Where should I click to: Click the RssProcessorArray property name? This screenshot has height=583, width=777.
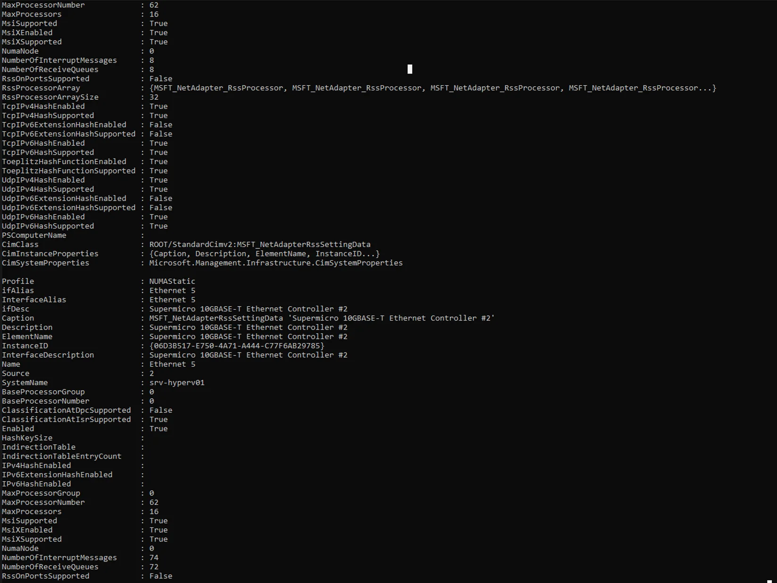[x=41, y=88]
